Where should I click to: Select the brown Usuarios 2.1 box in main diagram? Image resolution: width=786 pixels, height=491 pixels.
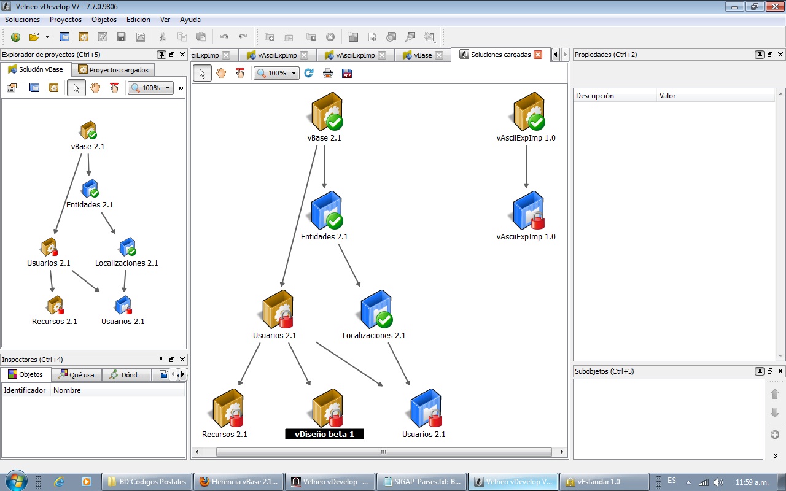point(276,314)
